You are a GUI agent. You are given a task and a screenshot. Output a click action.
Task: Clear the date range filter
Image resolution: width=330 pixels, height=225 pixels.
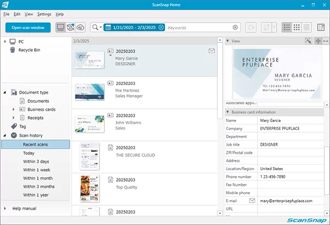pos(161,27)
